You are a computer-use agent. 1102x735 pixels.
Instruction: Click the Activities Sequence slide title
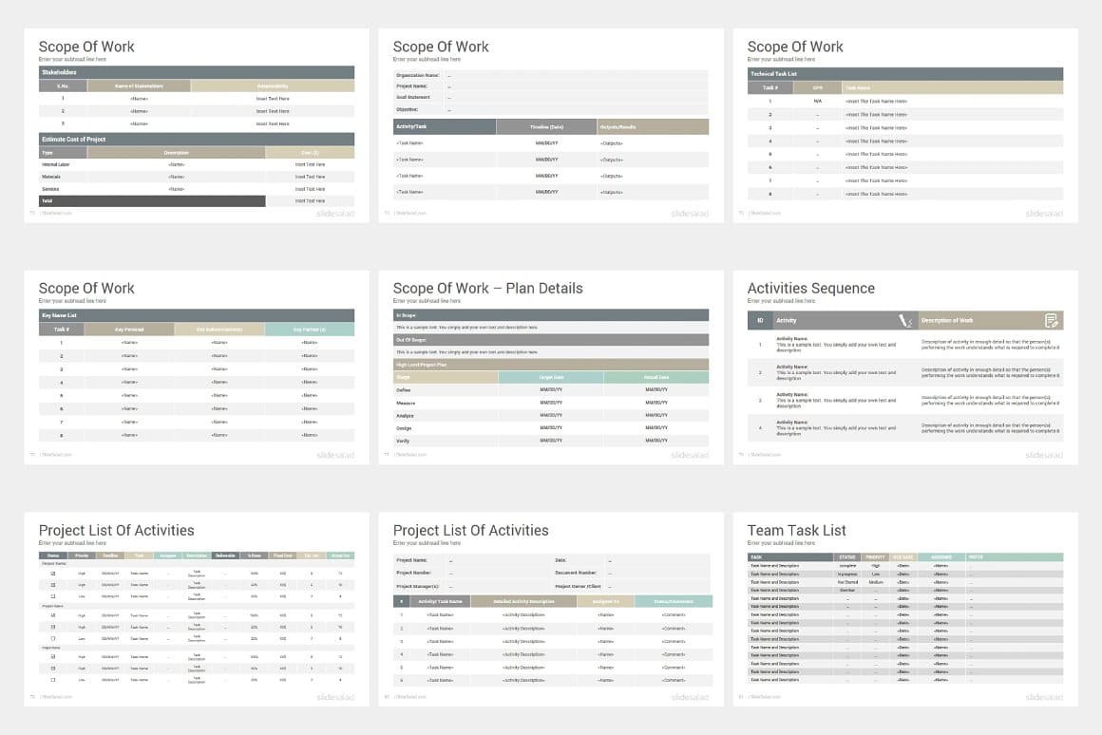810,288
